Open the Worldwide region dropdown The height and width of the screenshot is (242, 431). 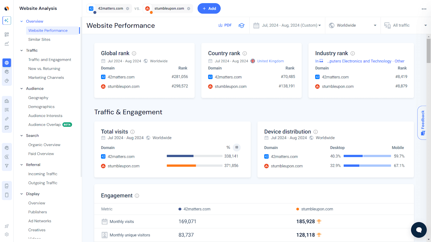[x=352, y=25]
